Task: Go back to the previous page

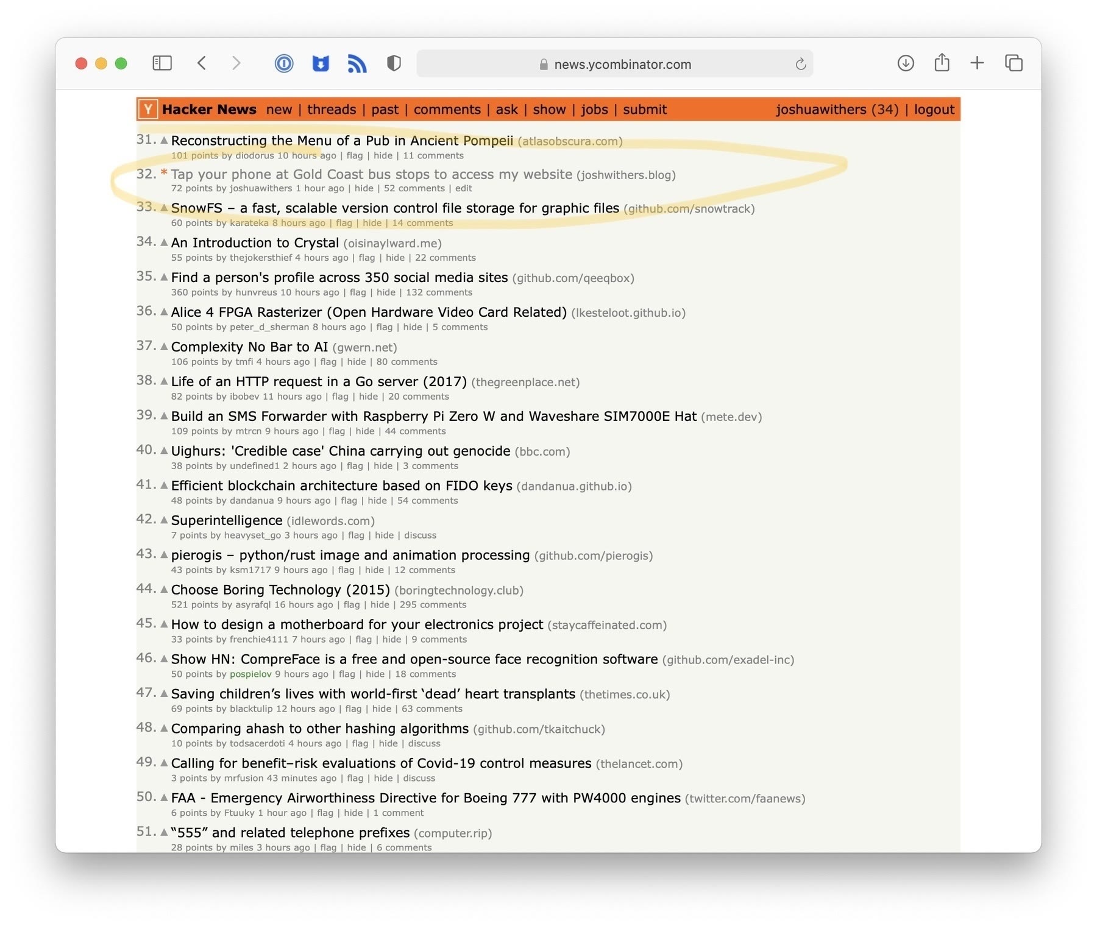Action: coord(202,63)
